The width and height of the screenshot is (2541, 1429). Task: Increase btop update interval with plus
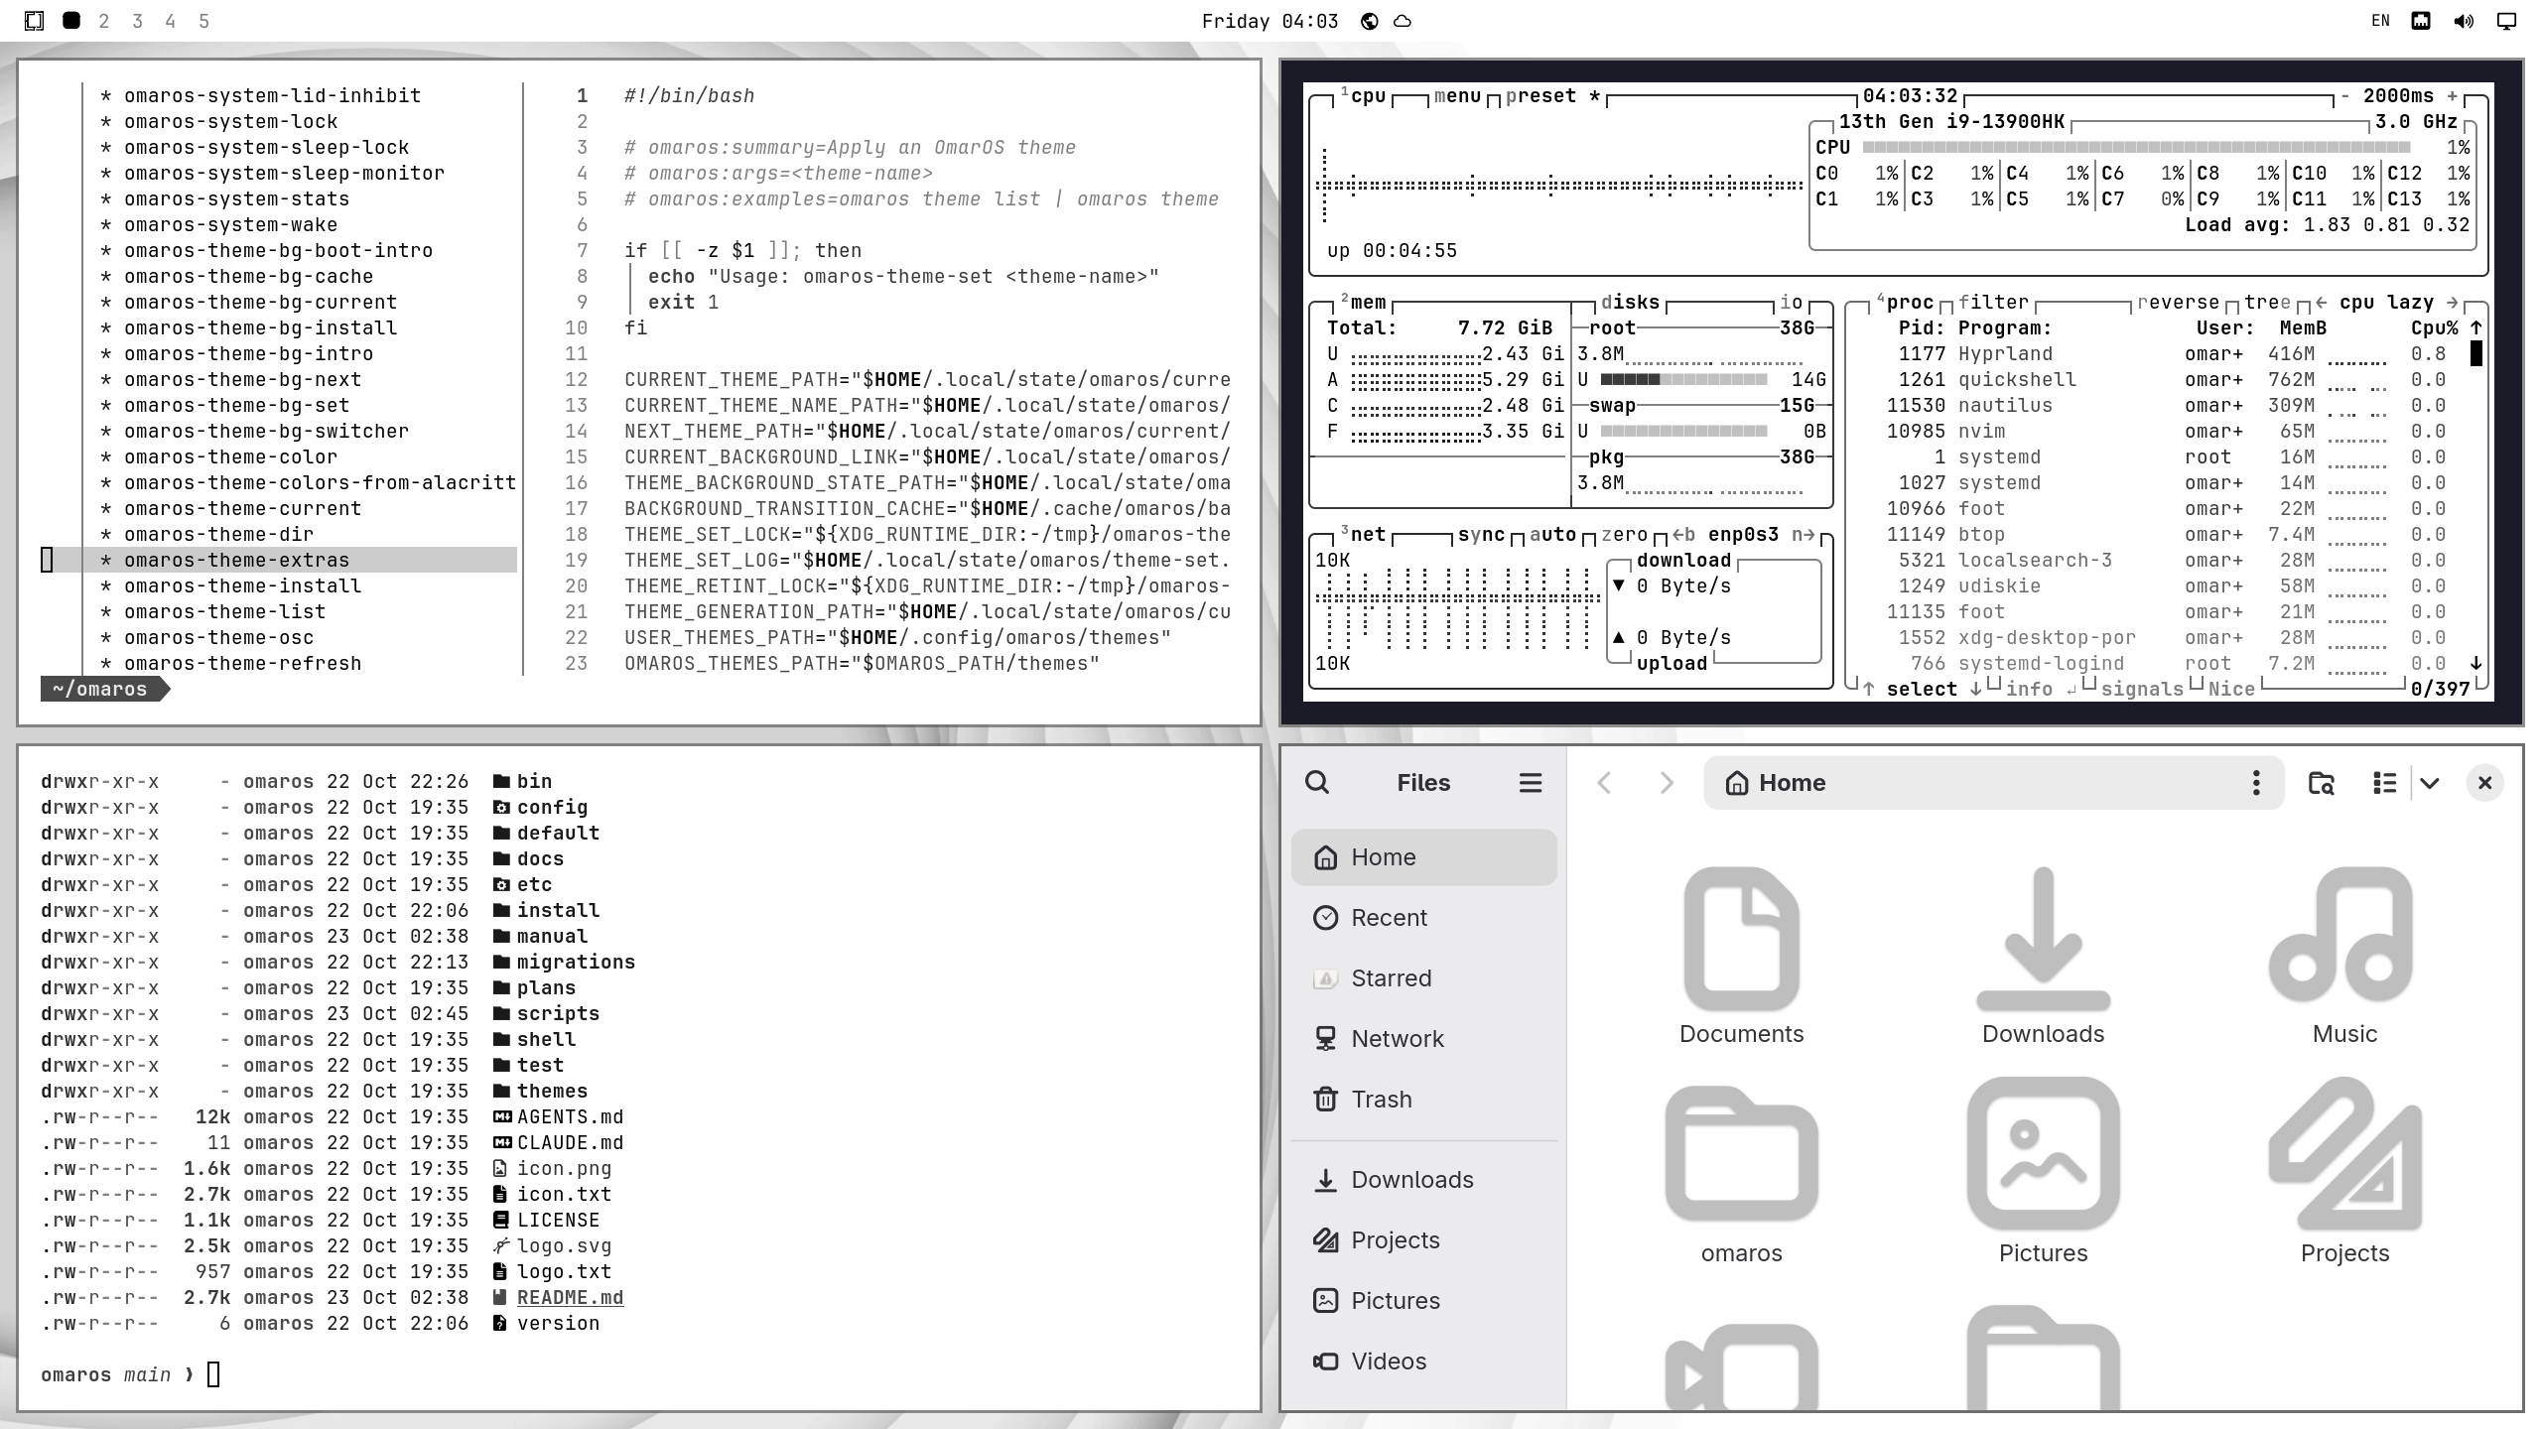[x=2453, y=95]
